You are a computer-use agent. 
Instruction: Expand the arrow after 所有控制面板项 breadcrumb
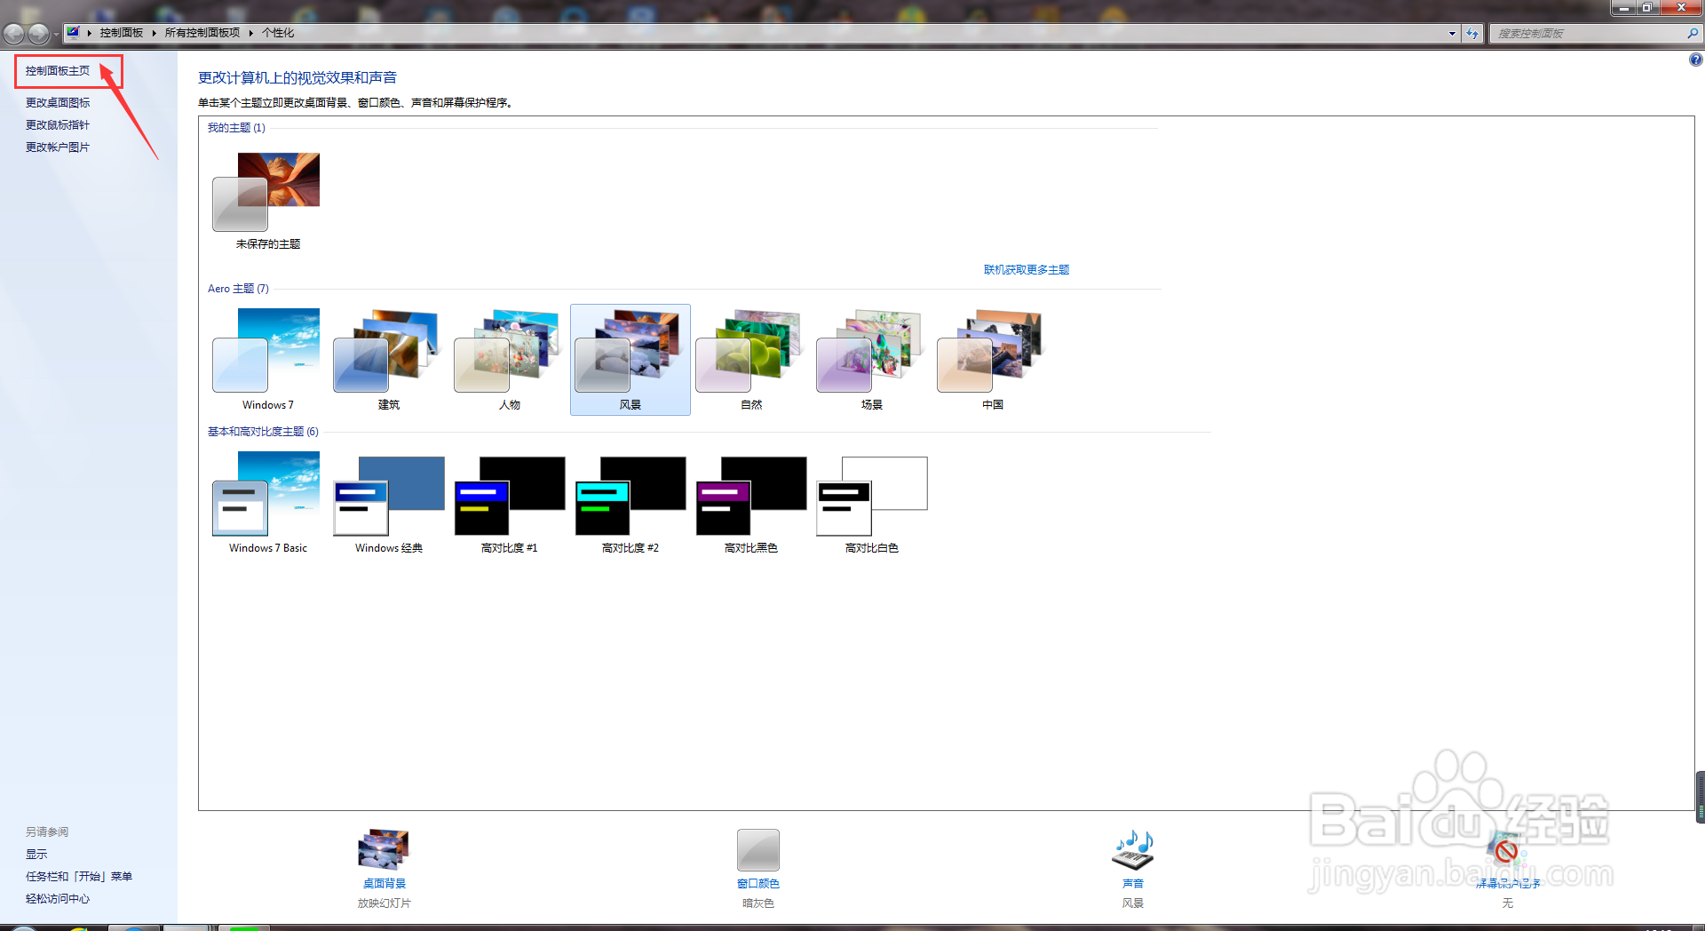(x=250, y=33)
